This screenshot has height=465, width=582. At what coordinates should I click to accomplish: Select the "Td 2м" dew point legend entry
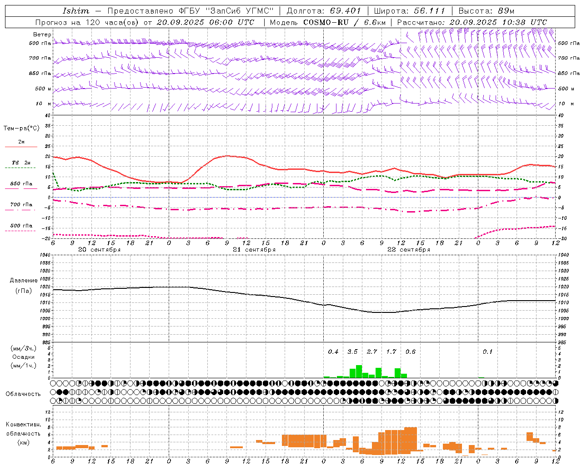(x=21, y=163)
